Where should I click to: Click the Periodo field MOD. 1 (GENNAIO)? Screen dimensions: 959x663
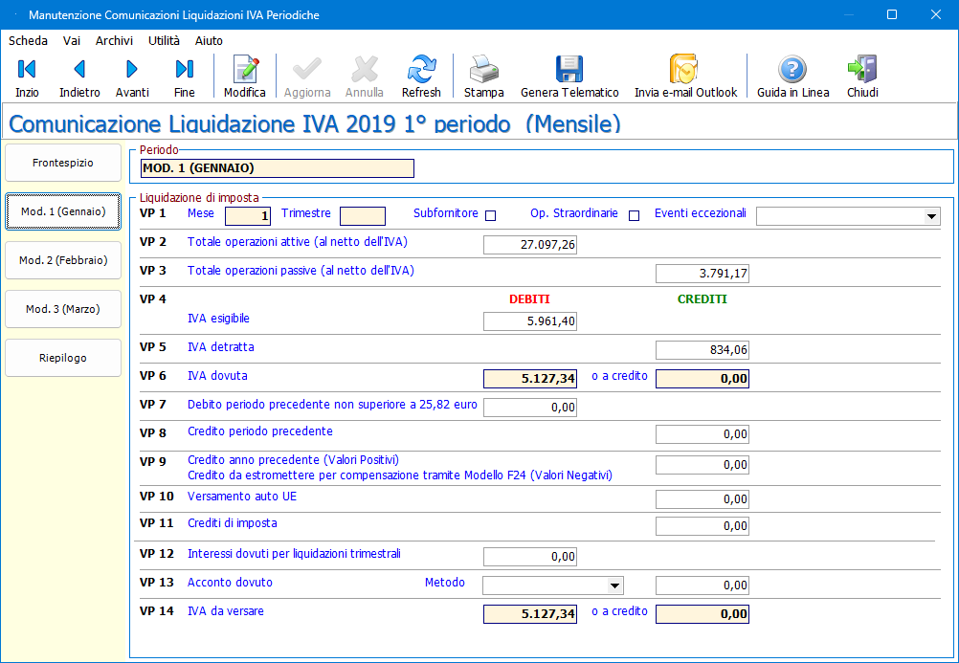(277, 168)
